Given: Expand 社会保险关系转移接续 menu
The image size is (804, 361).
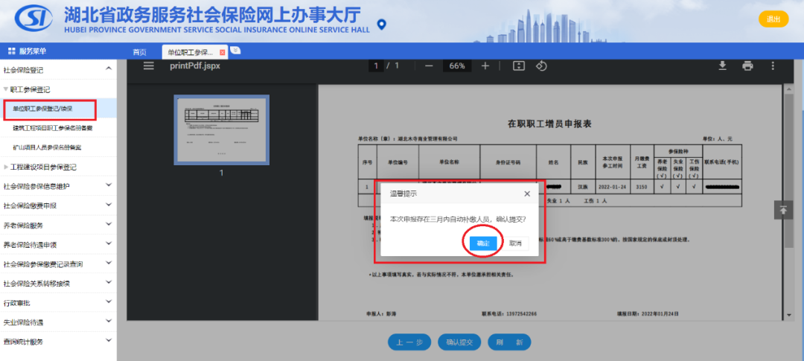Looking at the screenshot, I should pos(108,283).
